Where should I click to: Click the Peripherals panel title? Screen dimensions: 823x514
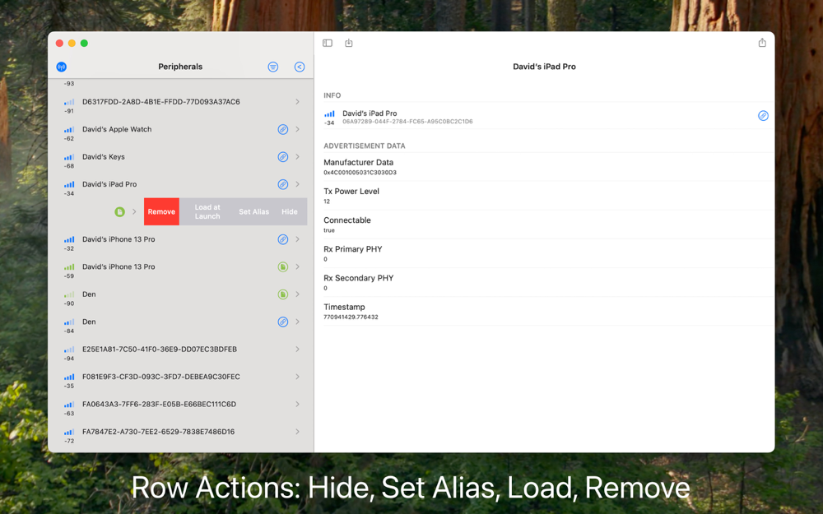click(180, 67)
